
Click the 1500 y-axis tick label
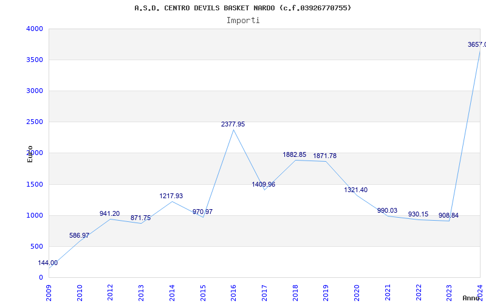click(35, 185)
